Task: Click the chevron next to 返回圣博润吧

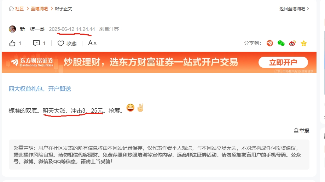Action: click(x=308, y=8)
